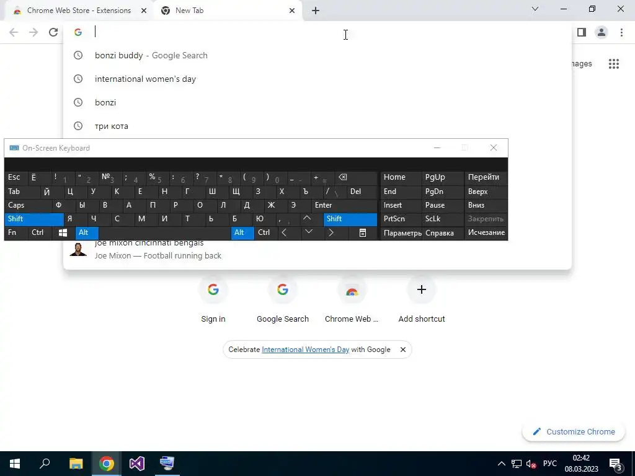Toggle the left Alt key on keyboard
Screen dimensions: 635x476
(x=87, y=233)
